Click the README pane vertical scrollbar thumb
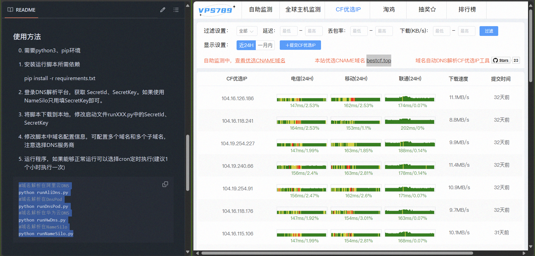 point(188,163)
